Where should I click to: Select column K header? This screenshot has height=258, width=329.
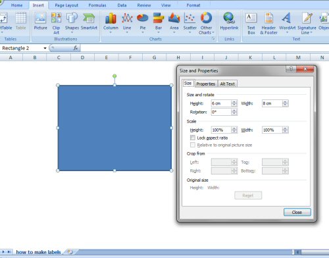250,57
